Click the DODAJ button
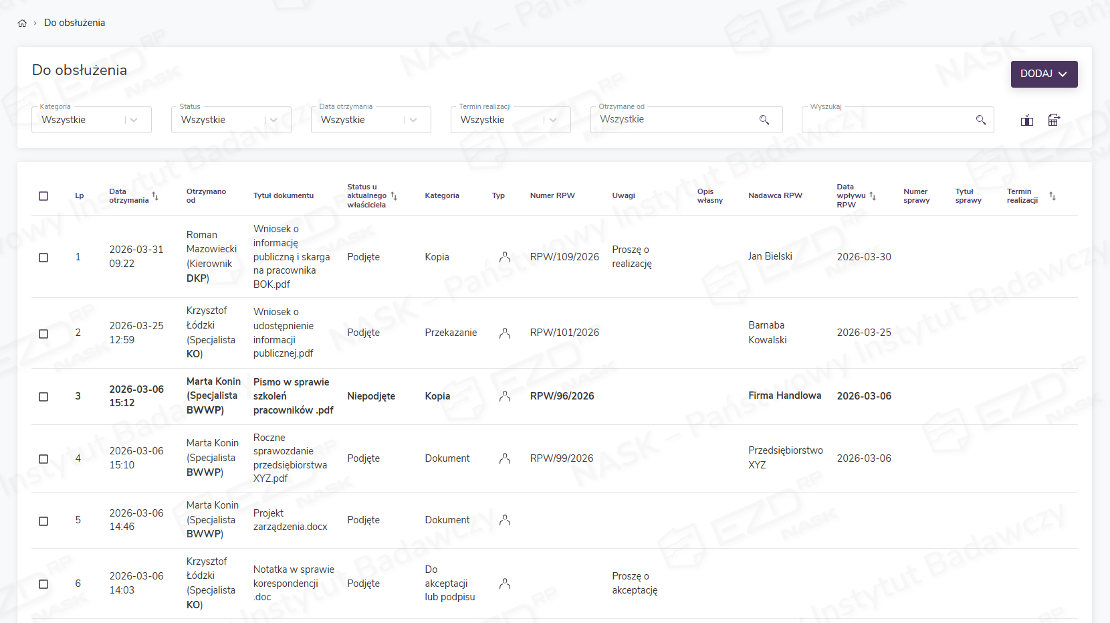1110x623 pixels. [1043, 74]
